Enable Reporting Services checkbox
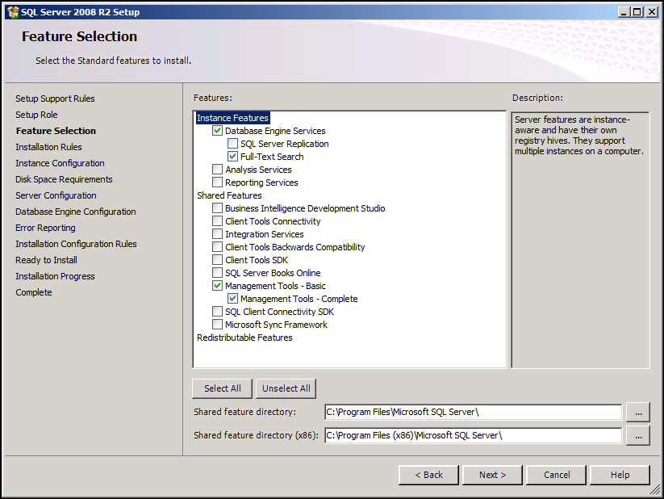Screen dimensions: 664x499 tap(217, 182)
